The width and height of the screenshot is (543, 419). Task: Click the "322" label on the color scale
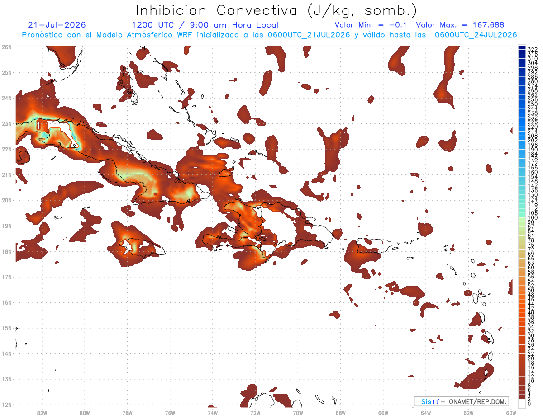tap(532, 49)
